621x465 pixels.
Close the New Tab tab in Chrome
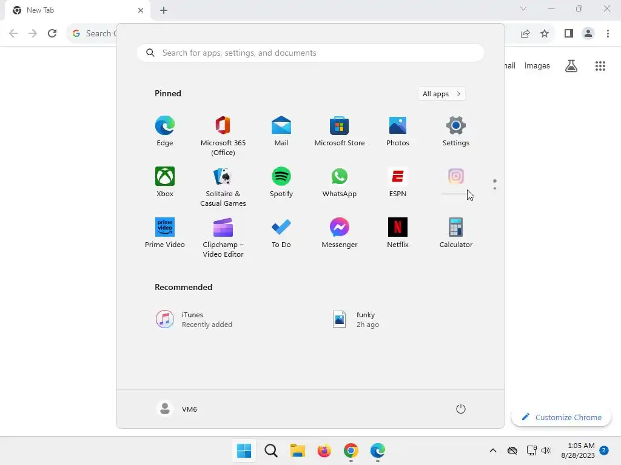click(141, 10)
